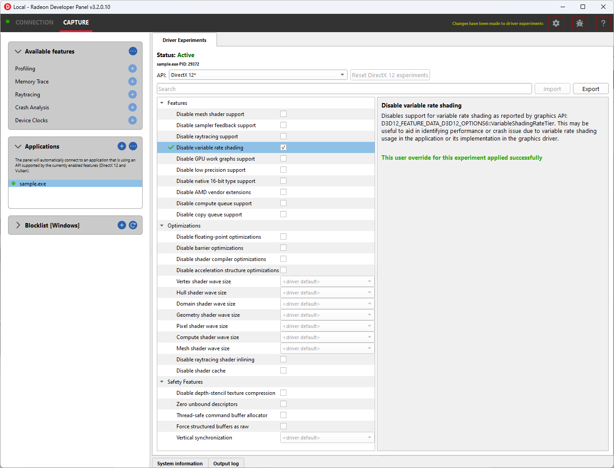The image size is (614, 468).
Task: Add Profiling to enabled features
Action: tap(132, 68)
